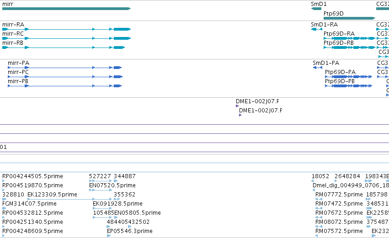389x238 pixels.
Task: Click the Ptp69D-PB protein label
Action: tap(340, 81)
